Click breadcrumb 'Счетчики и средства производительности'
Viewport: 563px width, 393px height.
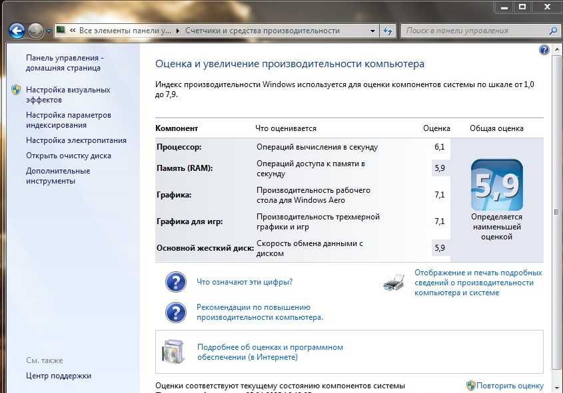[x=263, y=31]
